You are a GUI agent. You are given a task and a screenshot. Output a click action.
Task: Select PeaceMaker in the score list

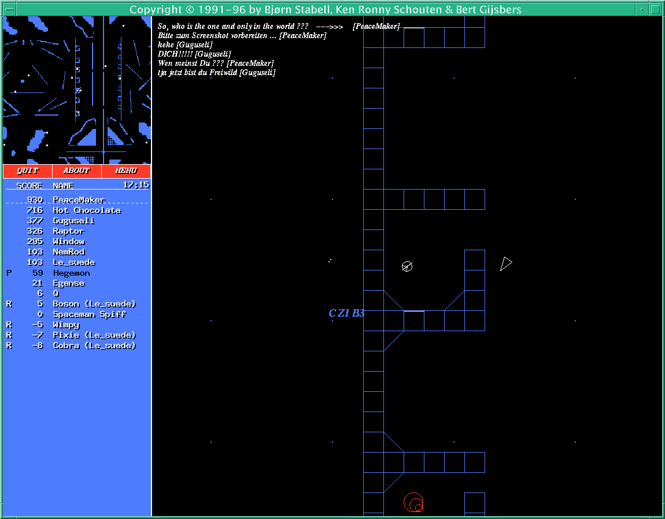[x=79, y=200]
